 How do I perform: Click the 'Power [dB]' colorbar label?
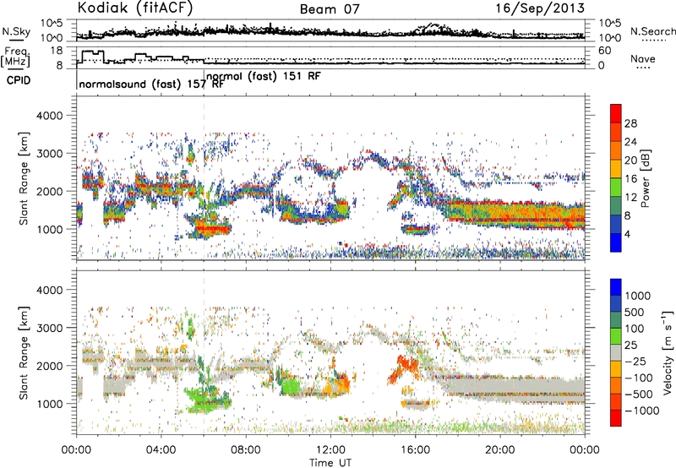click(x=646, y=178)
